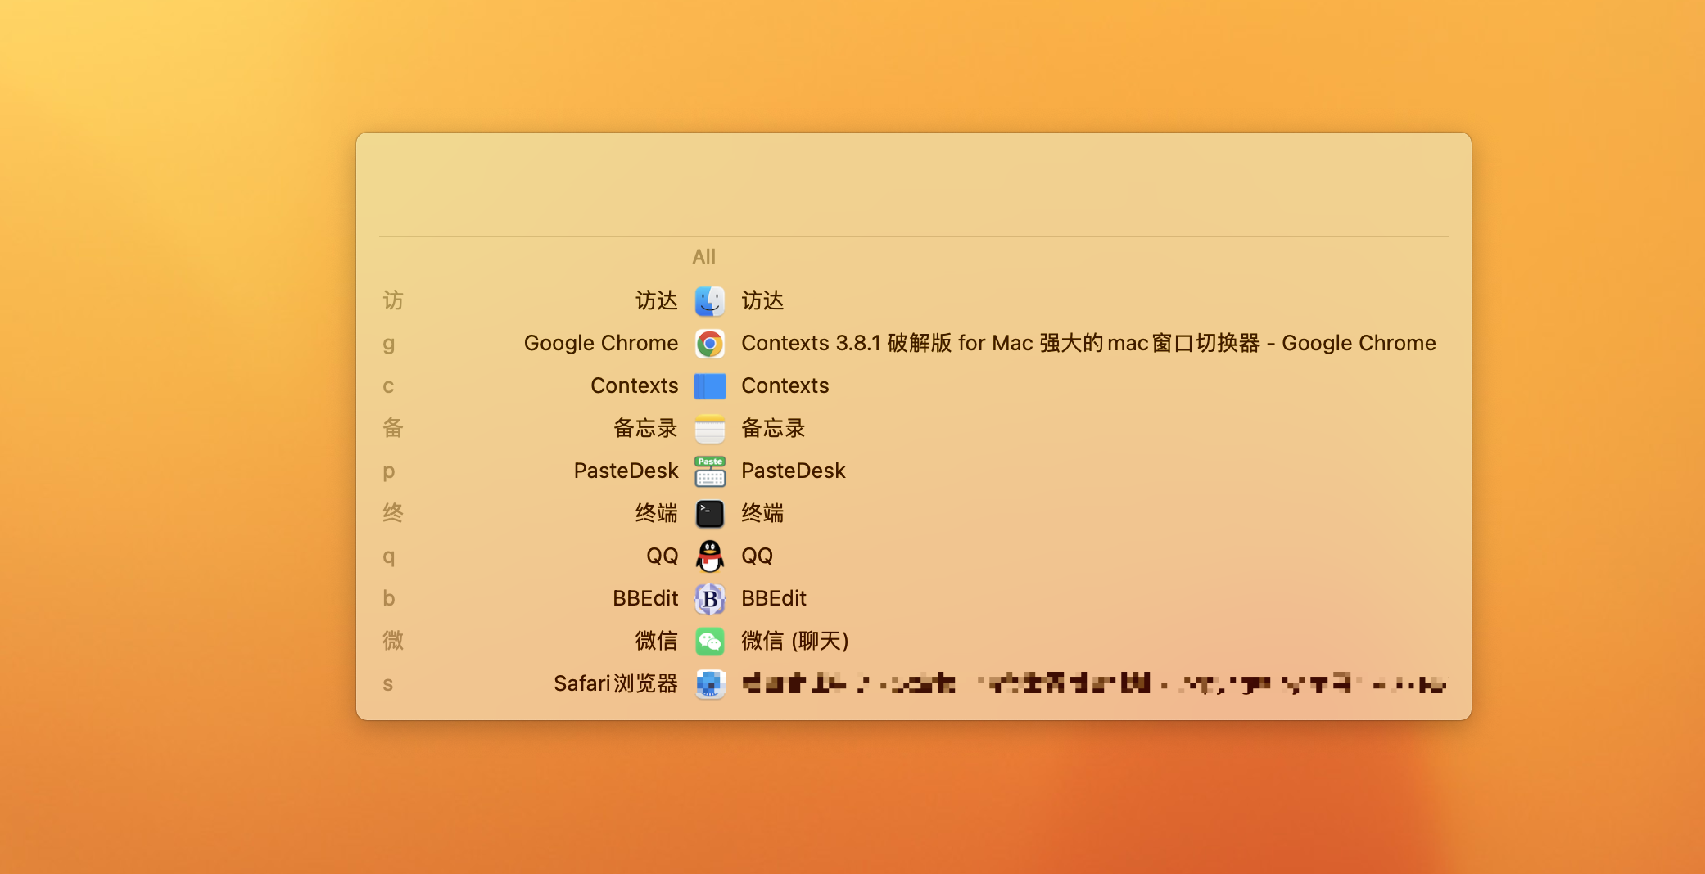Switch to the 微信 (聊天) window title
Viewport: 1705px width, 874px height.
(x=794, y=641)
